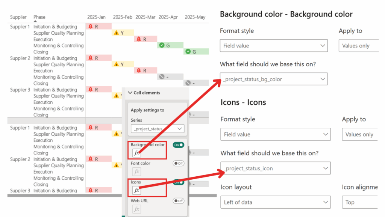Open the Icon layout 'Left of data' dropdown
Screen dimensions: 385x217
(x=275, y=202)
